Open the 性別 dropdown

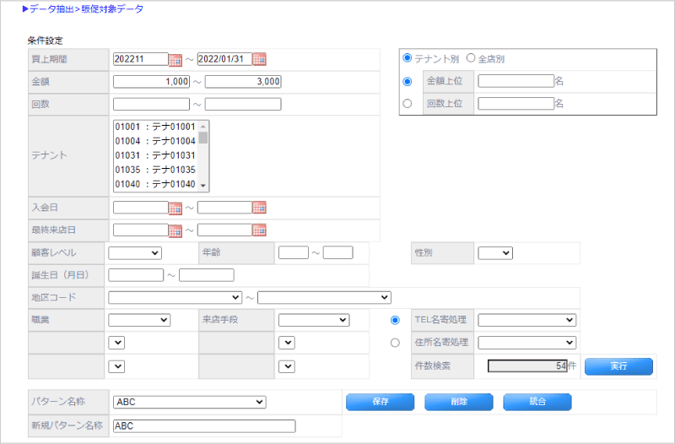pyautogui.click(x=494, y=252)
